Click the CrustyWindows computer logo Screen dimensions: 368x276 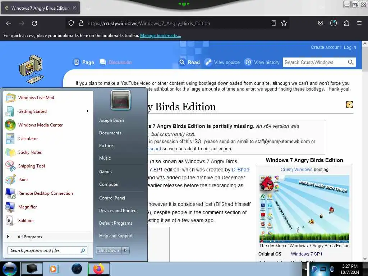pos(31,69)
